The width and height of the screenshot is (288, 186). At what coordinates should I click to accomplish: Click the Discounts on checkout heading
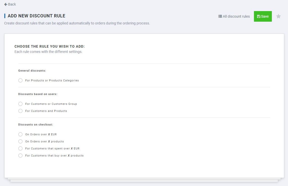[x=36, y=125]
